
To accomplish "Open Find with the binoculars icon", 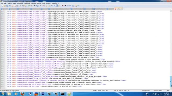I will 35,6.
